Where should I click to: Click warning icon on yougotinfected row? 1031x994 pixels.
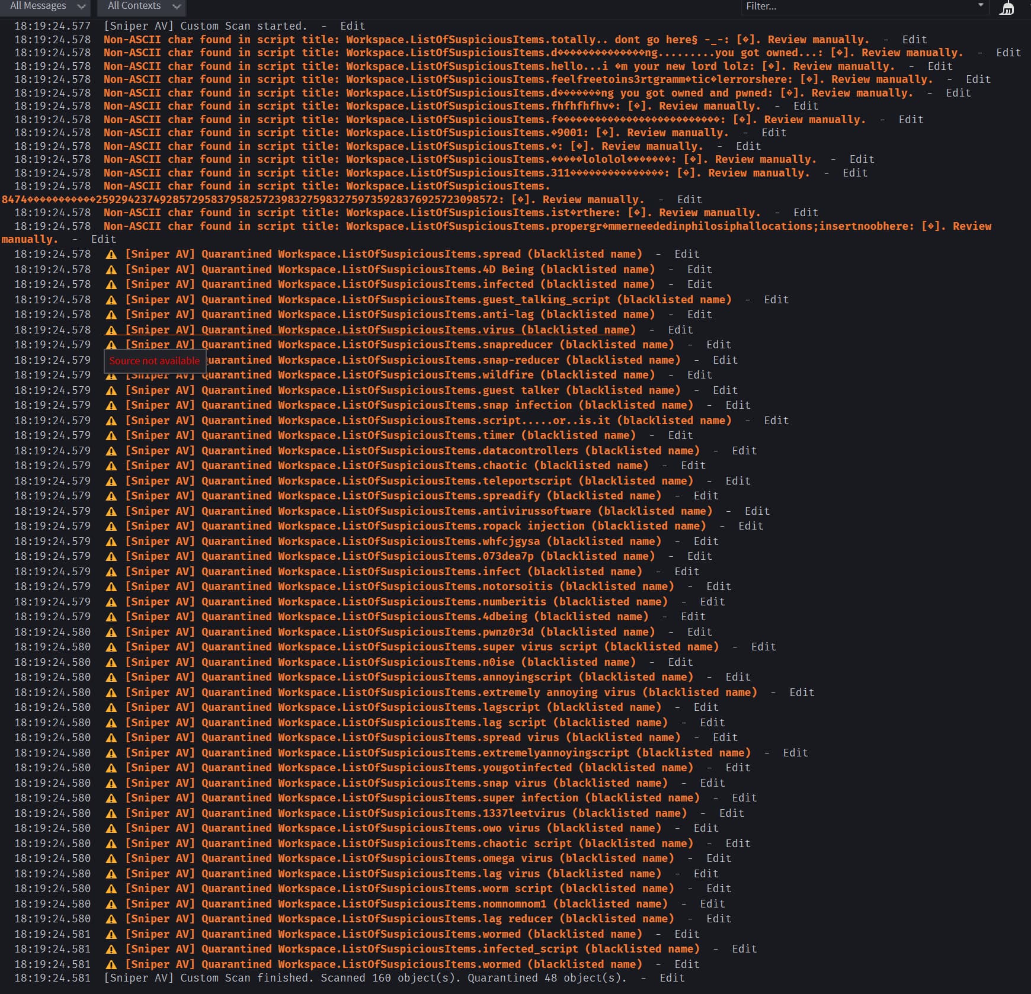coord(111,768)
